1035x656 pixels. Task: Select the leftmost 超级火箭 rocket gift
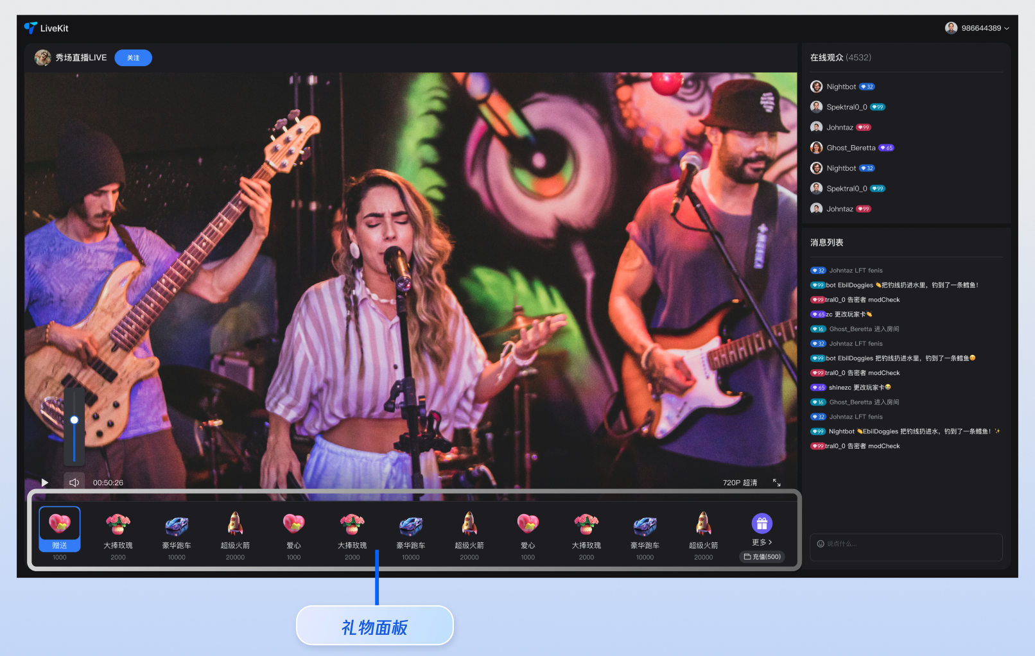click(235, 524)
